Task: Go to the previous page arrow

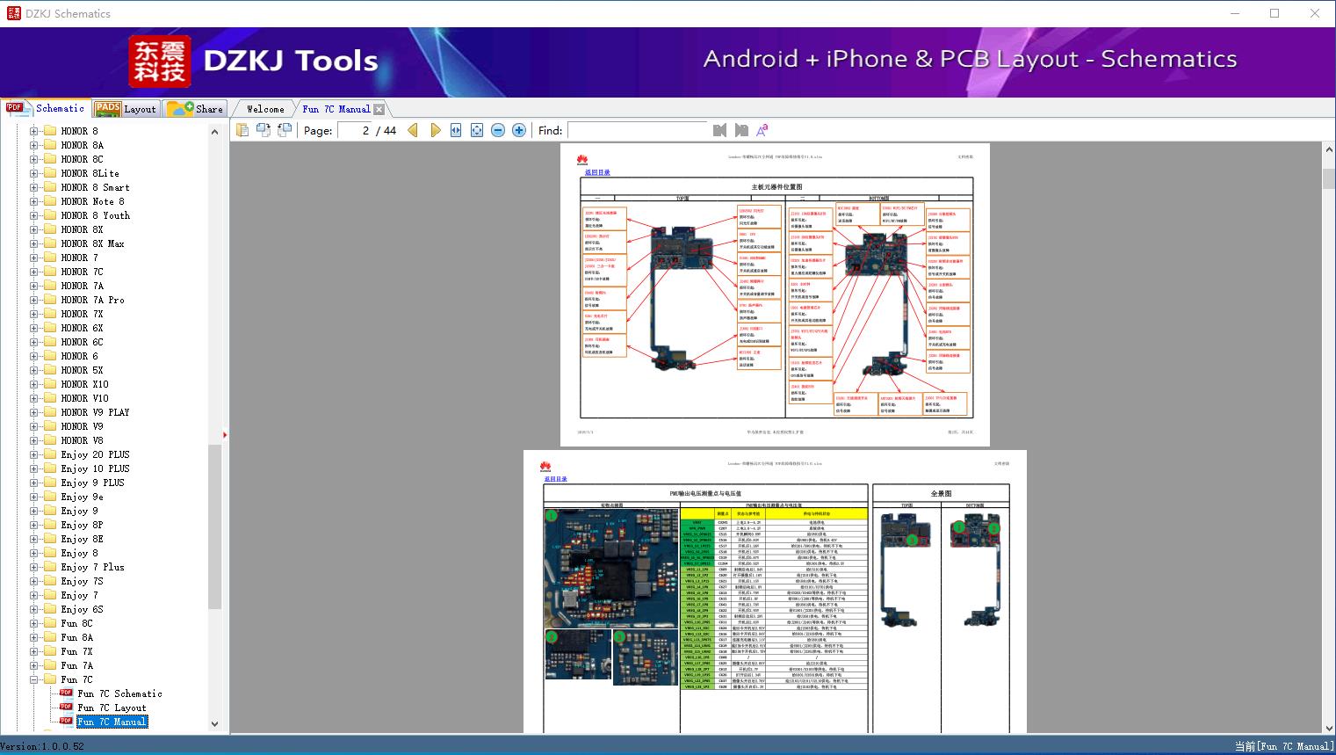Action: coord(413,130)
